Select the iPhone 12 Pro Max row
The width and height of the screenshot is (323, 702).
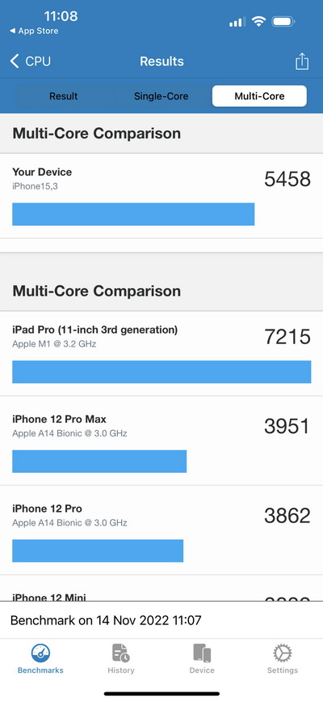click(x=161, y=441)
